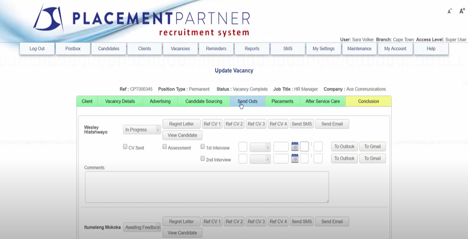Open the calendar picker for 1st Interview date
The width and height of the screenshot is (468, 239).
tap(295, 146)
